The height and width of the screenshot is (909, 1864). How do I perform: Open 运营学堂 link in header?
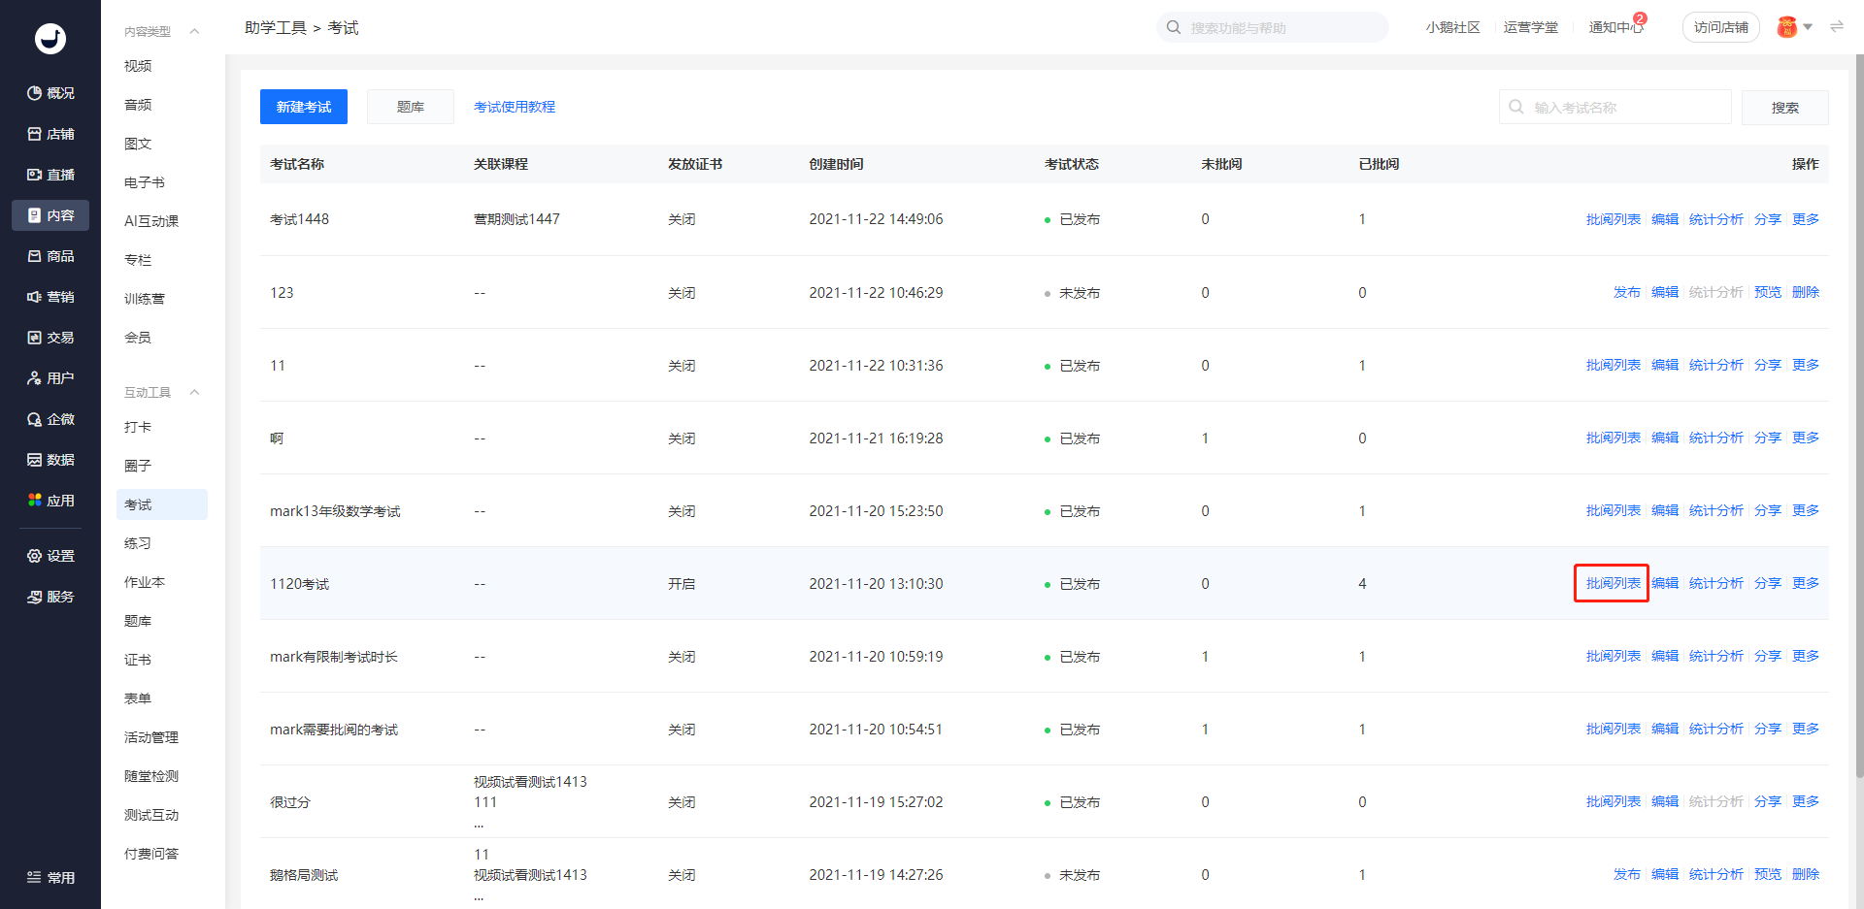[x=1530, y=27]
